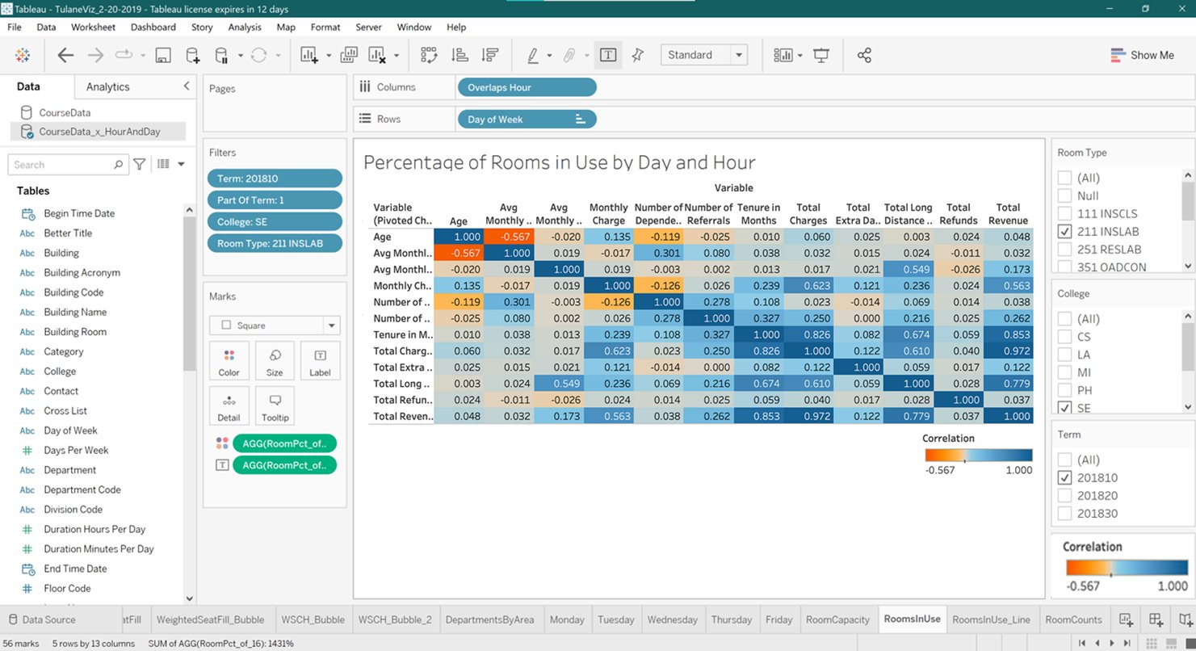Go back with the undo arrow
This screenshot has width=1196, height=651.
[65, 55]
